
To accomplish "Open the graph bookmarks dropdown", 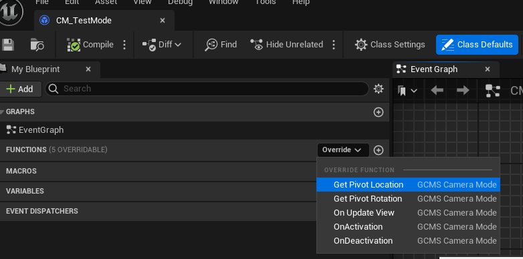I will [x=407, y=90].
